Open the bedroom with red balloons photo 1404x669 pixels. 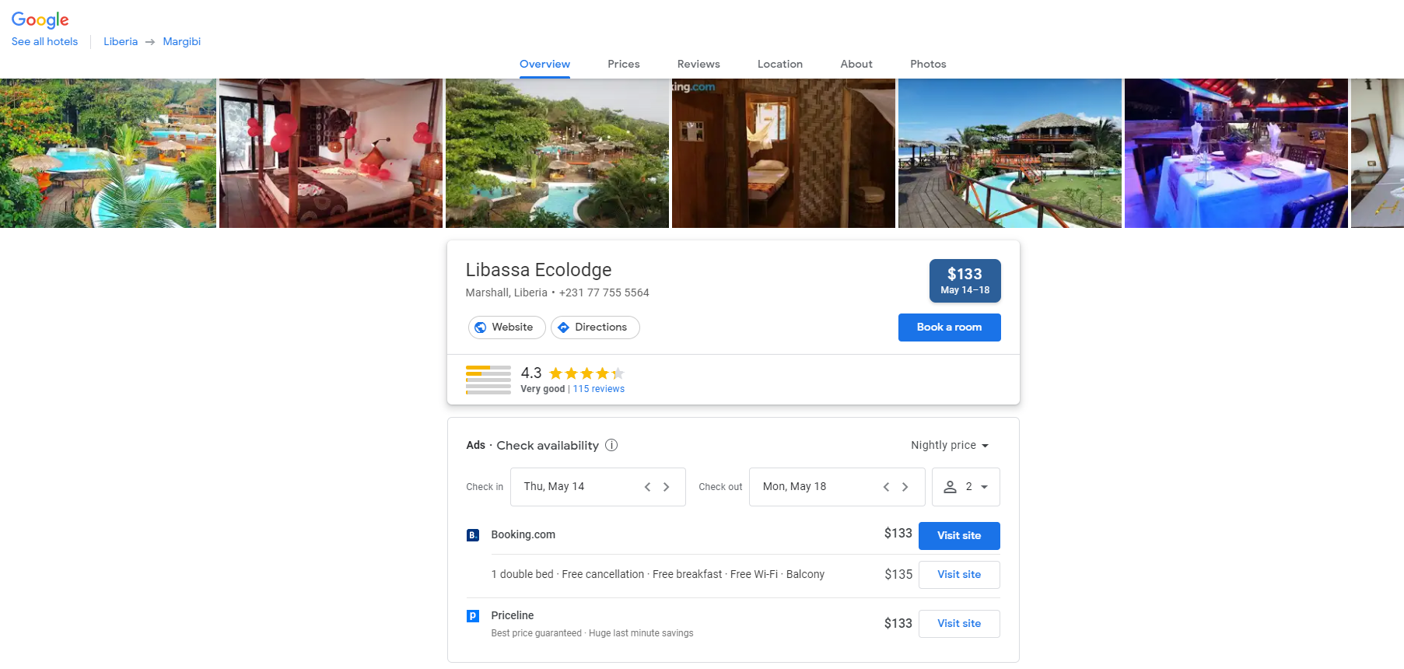[331, 153]
